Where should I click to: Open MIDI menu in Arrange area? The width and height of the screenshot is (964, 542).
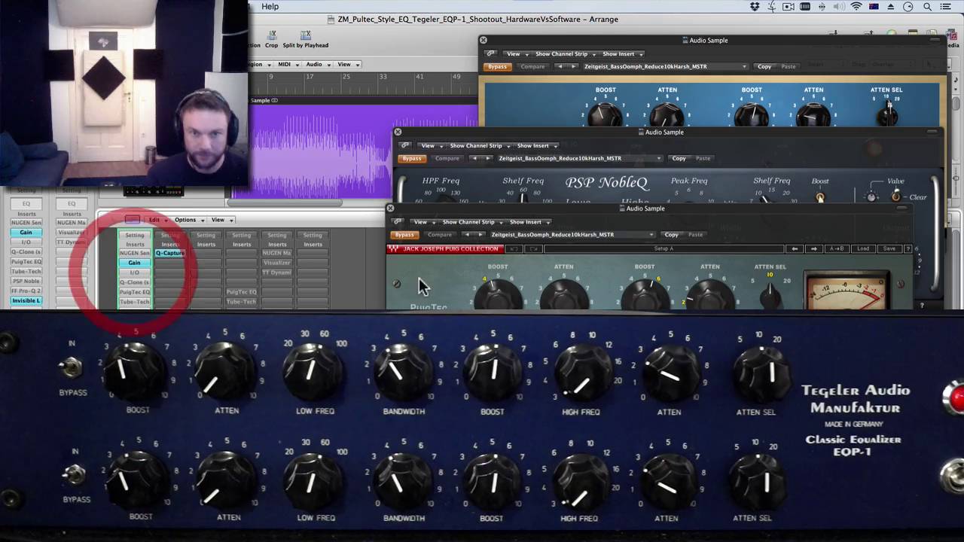pos(288,64)
